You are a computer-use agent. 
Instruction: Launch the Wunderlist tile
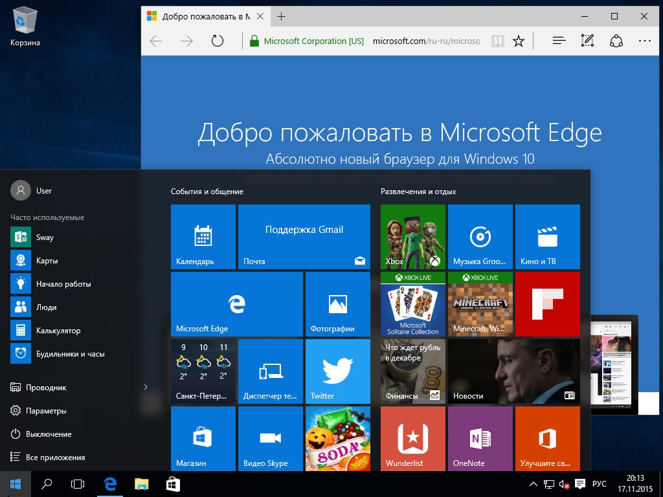[x=412, y=438]
